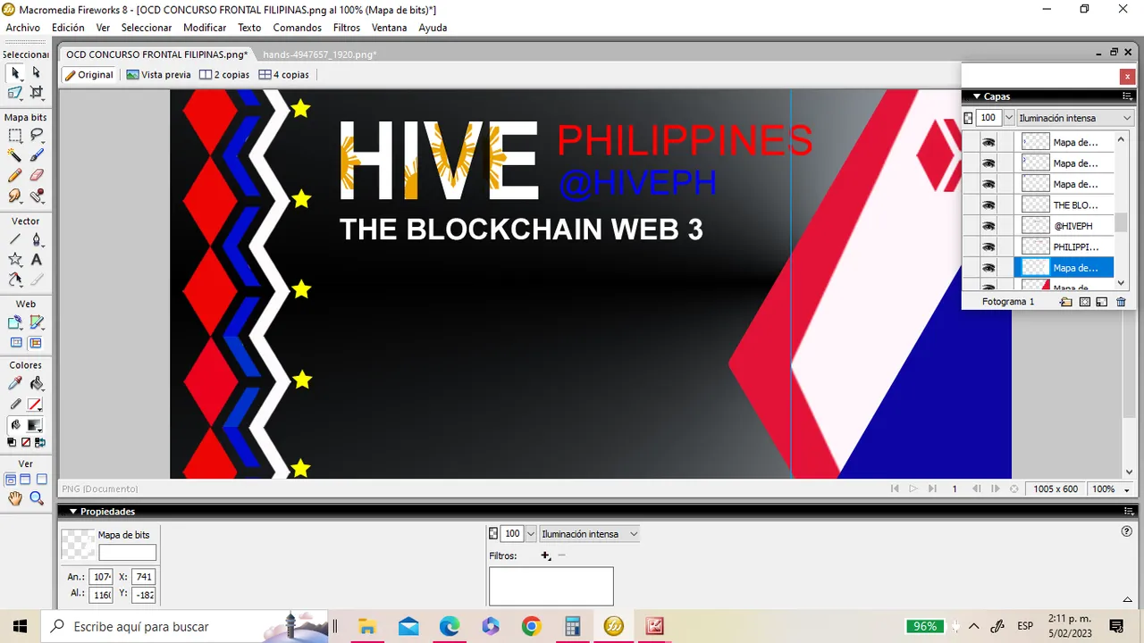Toggle hide slices and hotspots

tap(16, 343)
